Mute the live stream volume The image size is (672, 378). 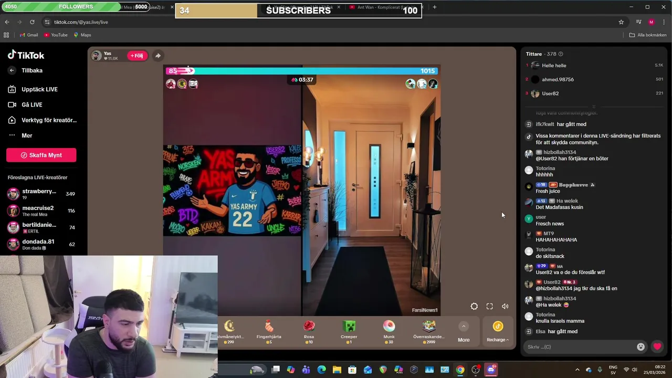(505, 307)
